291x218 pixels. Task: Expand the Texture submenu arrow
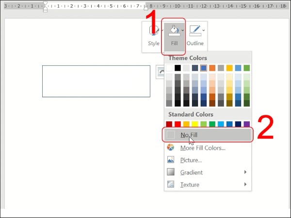(245, 185)
